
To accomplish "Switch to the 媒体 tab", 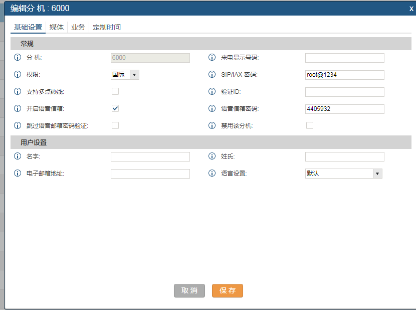I will 57,28.
